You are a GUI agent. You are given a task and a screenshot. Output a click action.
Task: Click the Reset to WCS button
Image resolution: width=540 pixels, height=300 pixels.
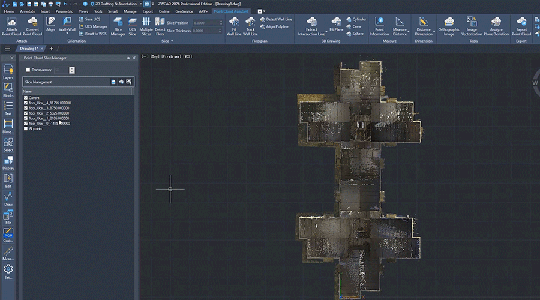click(x=93, y=34)
